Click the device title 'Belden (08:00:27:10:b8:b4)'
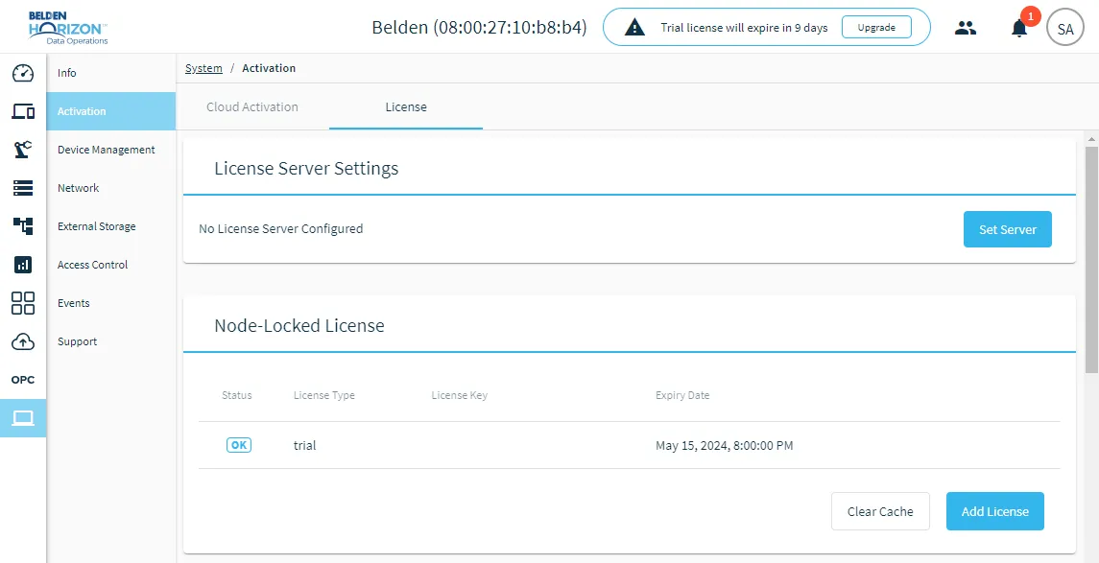The width and height of the screenshot is (1099, 563). pyautogui.click(x=479, y=27)
